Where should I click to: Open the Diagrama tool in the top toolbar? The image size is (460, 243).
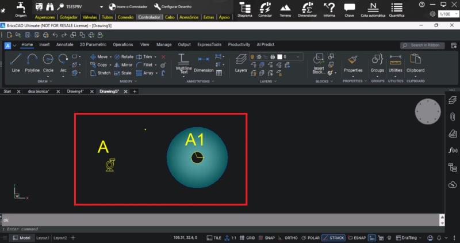point(244,9)
